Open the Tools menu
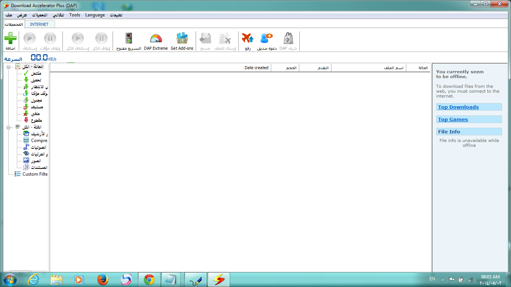Viewport: 511px width, 287px height. point(74,15)
